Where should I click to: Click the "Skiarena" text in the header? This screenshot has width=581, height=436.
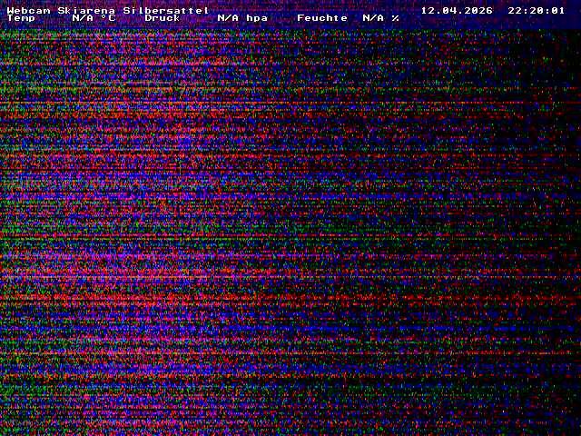click(86, 10)
